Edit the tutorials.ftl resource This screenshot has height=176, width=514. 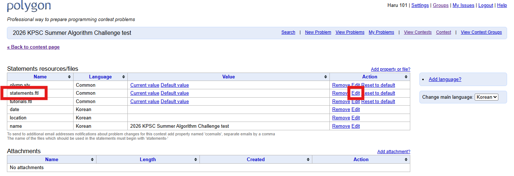[356, 102]
